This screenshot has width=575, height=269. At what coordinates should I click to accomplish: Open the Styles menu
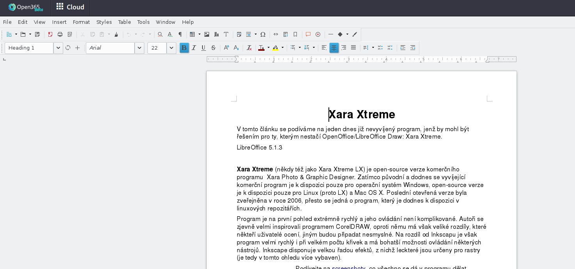104,22
